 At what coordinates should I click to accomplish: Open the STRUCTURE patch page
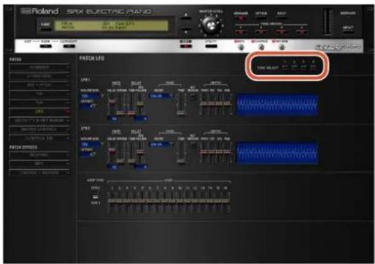pyautogui.click(x=39, y=76)
